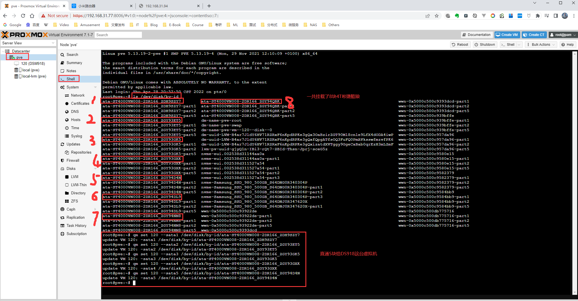Open the browser profile avatar

[x=565, y=16]
